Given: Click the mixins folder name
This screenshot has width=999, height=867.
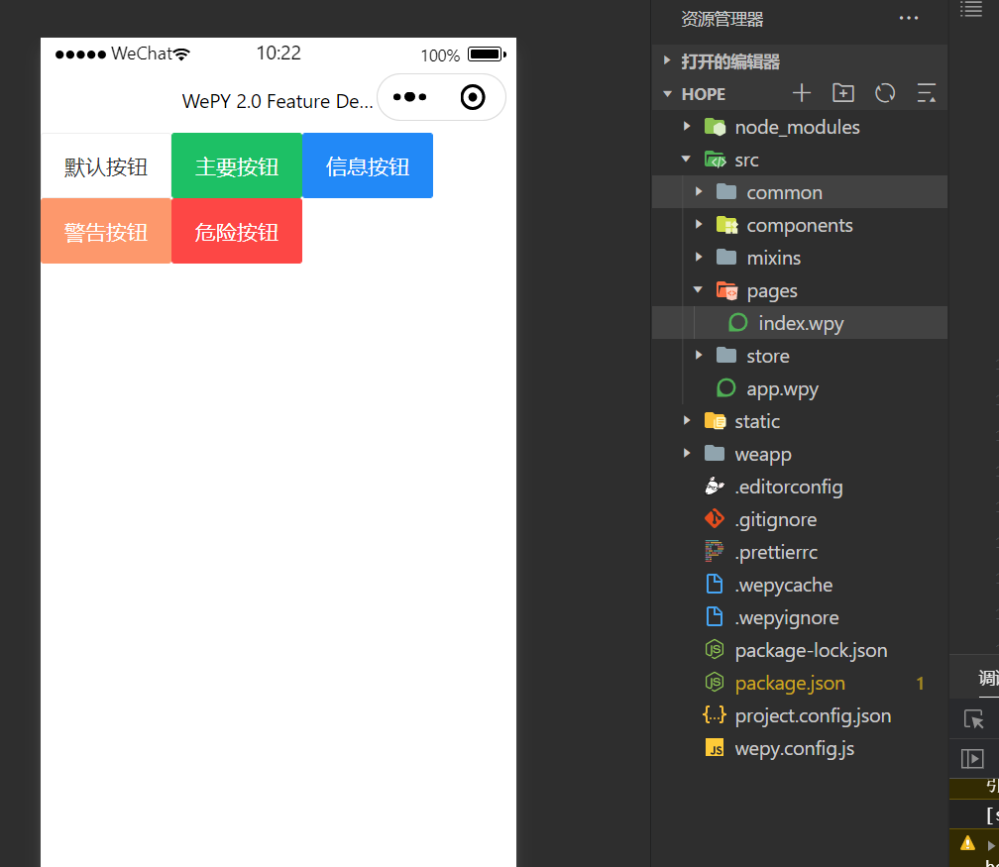Looking at the screenshot, I should pos(773,258).
